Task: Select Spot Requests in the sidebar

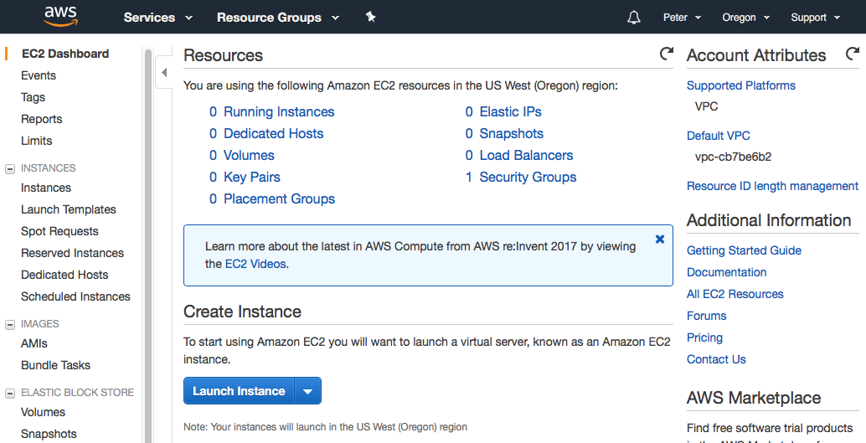Action: (x=59, y=231)
